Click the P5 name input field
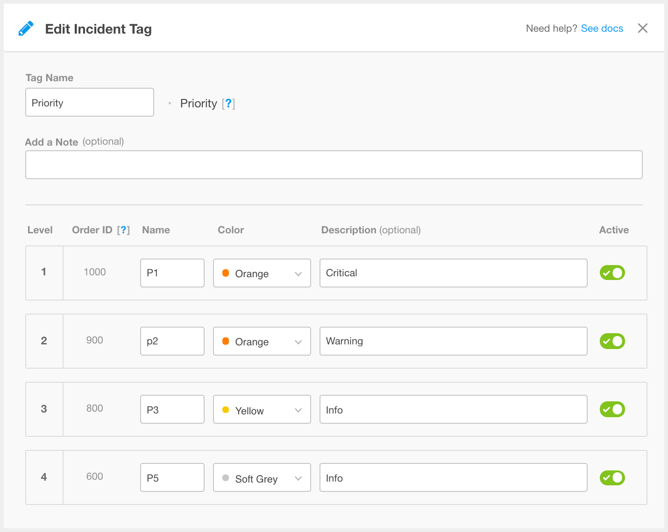The height and width of the screenshot is (532, 668). click(172, 477)
